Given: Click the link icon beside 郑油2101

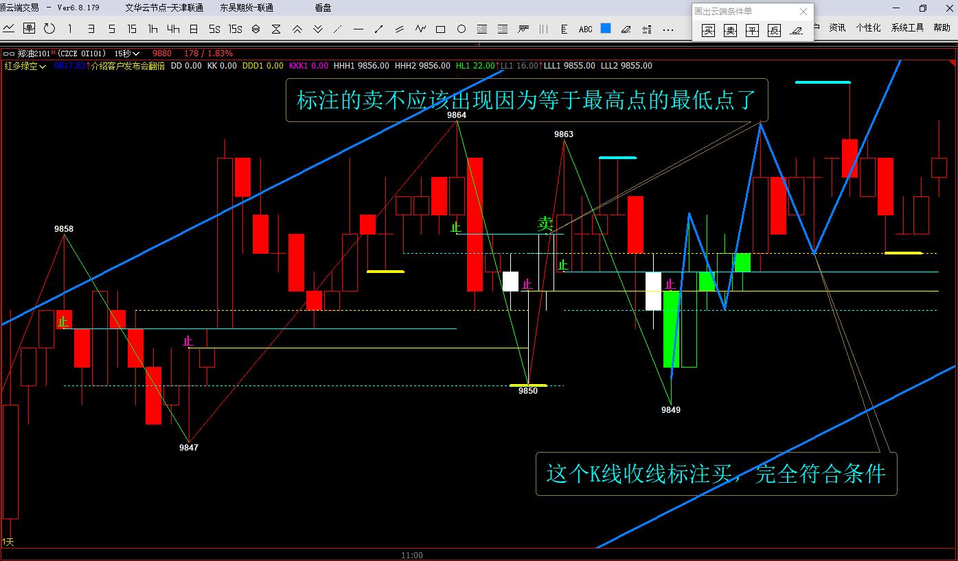Looking at the screenshot, I should [9, 53].
